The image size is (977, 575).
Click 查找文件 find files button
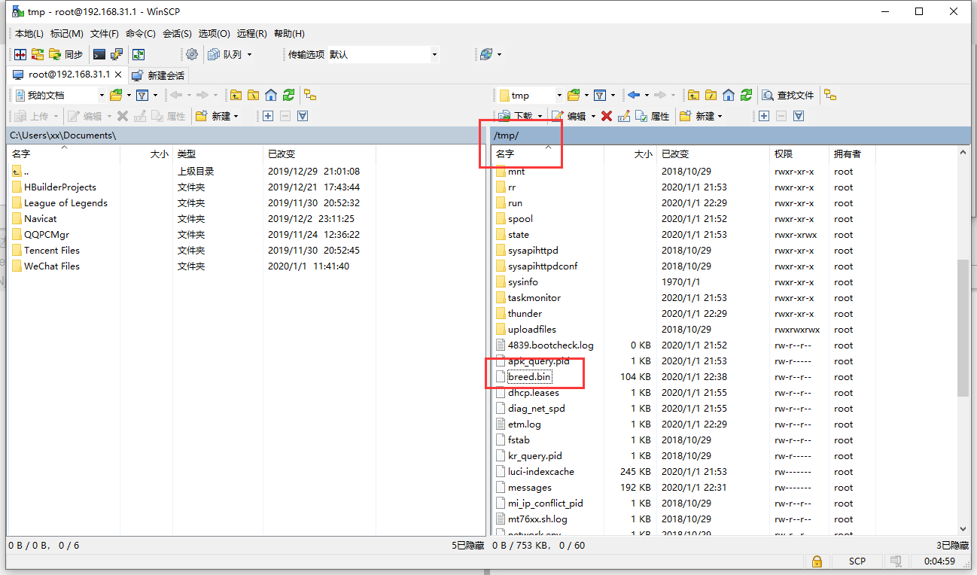tap(788, 95)
